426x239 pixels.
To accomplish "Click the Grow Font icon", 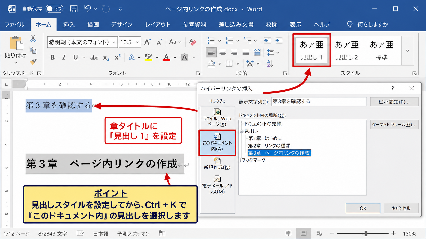I will click(x=148, y=42).
